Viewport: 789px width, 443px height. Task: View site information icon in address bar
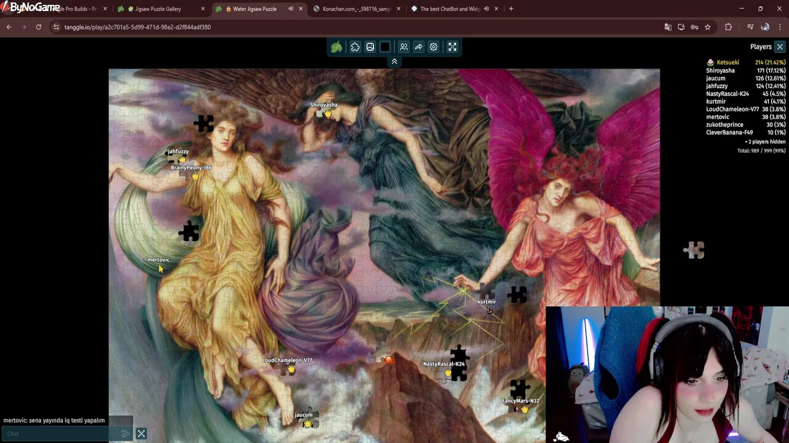56,27
